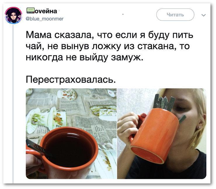The height and width of the screenshot is (189, 216).
Task: Click the word Перестраховалась in the tweet
Action: click(x=71, y=80)
